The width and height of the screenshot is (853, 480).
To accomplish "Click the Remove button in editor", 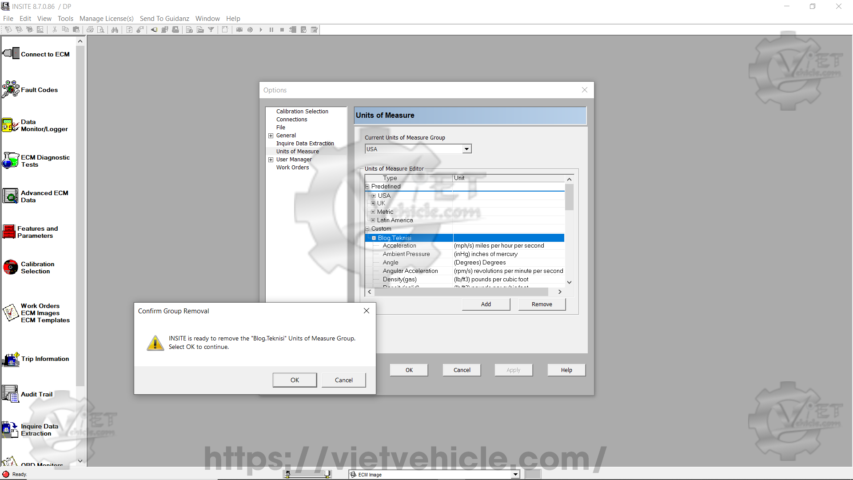I will (x=542, y=304).
